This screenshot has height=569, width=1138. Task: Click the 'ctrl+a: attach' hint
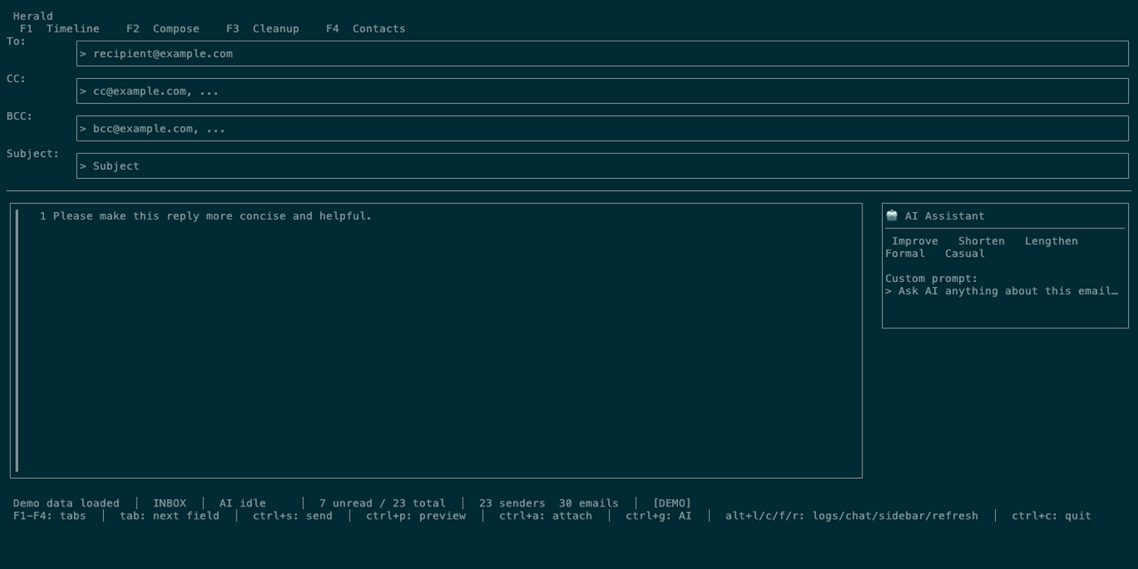(545, 515)
